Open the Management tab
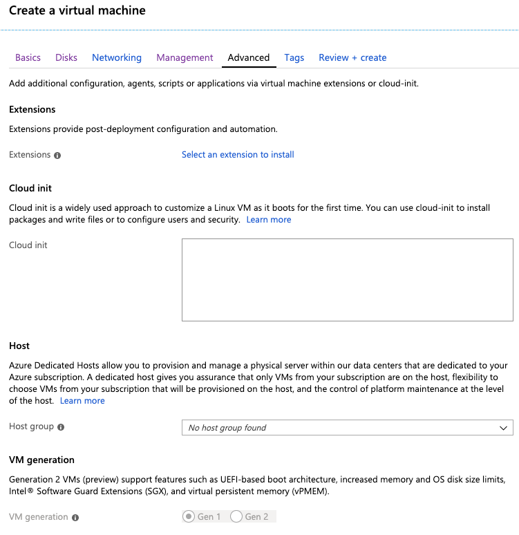 coord(185,57)
